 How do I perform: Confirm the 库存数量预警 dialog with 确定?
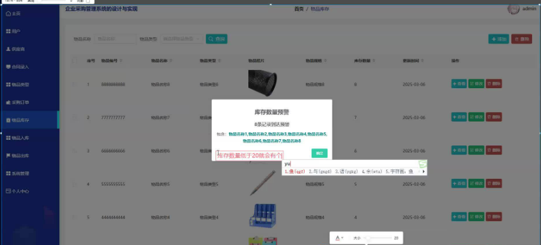pos(319,153)
